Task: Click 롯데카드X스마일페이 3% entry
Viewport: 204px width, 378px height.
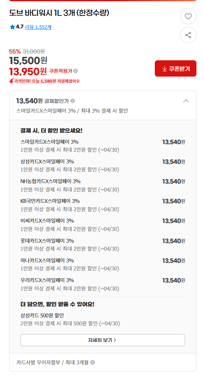Action: [103, 245]
